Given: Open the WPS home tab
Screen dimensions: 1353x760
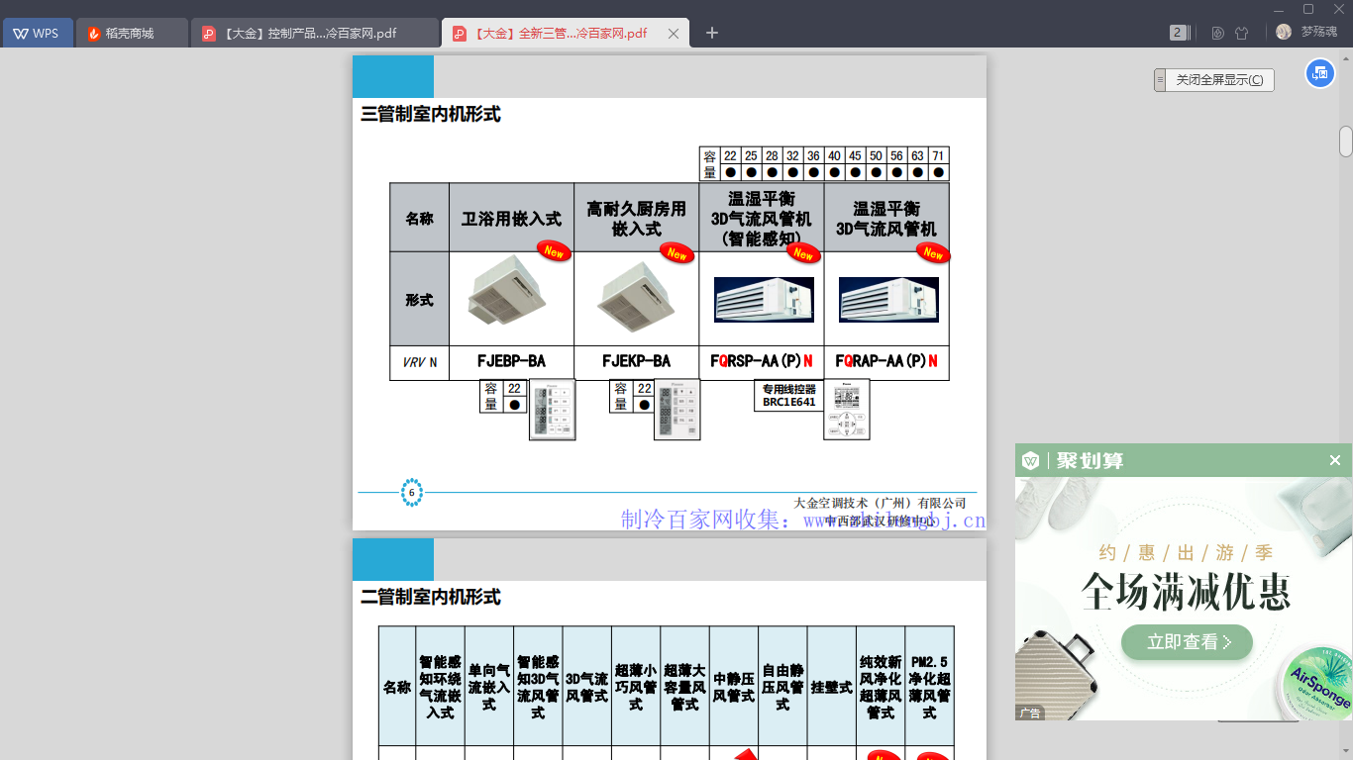Looking at the screenshot, I should [x=38, y=33].
